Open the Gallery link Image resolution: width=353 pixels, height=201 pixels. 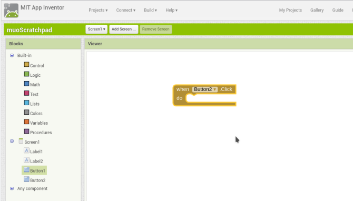tap(317, 10)
